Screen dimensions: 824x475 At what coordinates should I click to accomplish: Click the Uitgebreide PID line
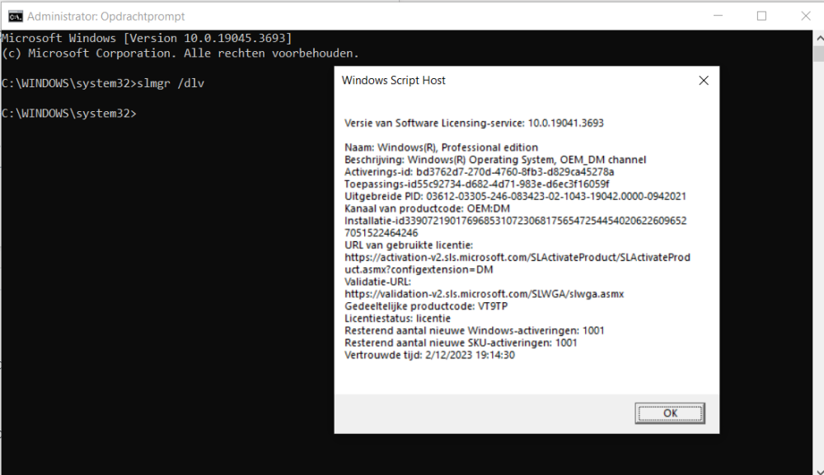[515, 196]
